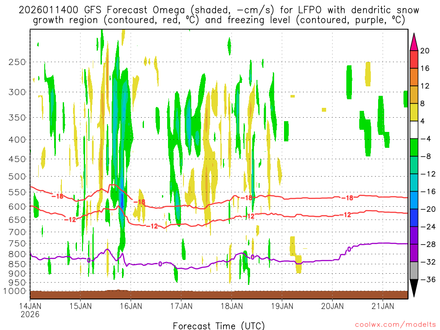Click the colorbar value label -24
The width and height of the screenshot is (440, 330).
[x=428, y=227]
